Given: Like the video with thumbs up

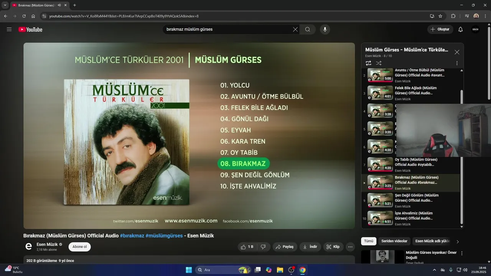Looking at the screenshot, I should tap(248, 247).
